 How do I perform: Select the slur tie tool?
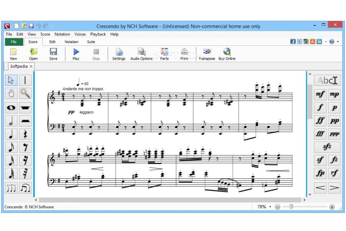(25, 188)
